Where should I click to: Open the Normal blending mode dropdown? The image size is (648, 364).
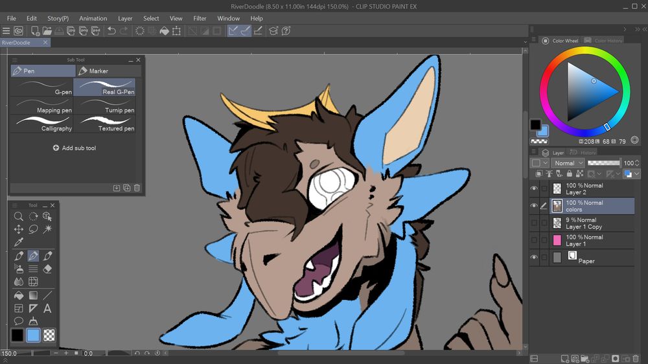[568, 163]
